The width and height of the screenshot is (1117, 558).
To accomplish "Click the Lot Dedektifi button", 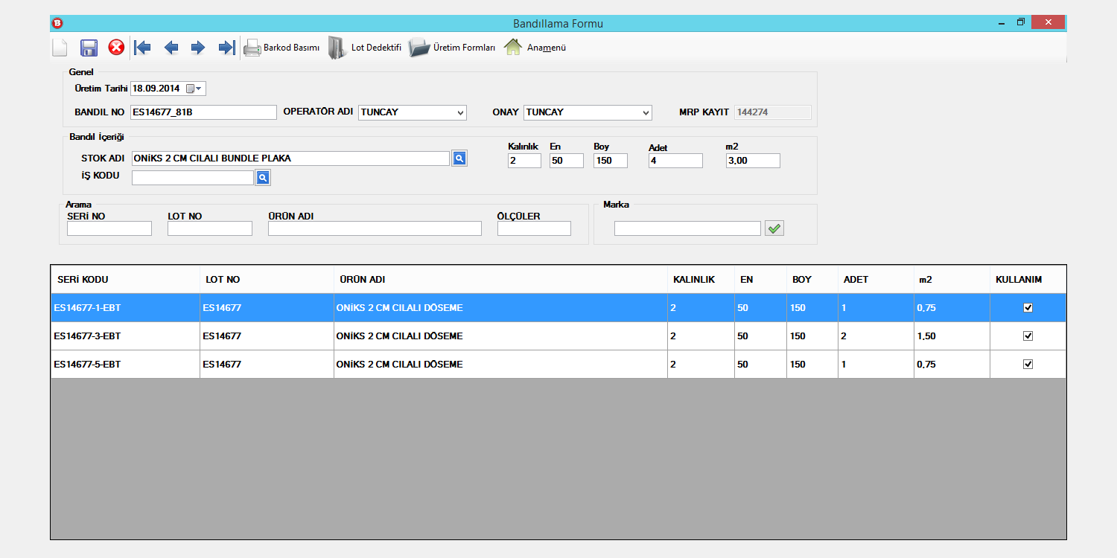I will pyautogui.click(x=366, y=48).
